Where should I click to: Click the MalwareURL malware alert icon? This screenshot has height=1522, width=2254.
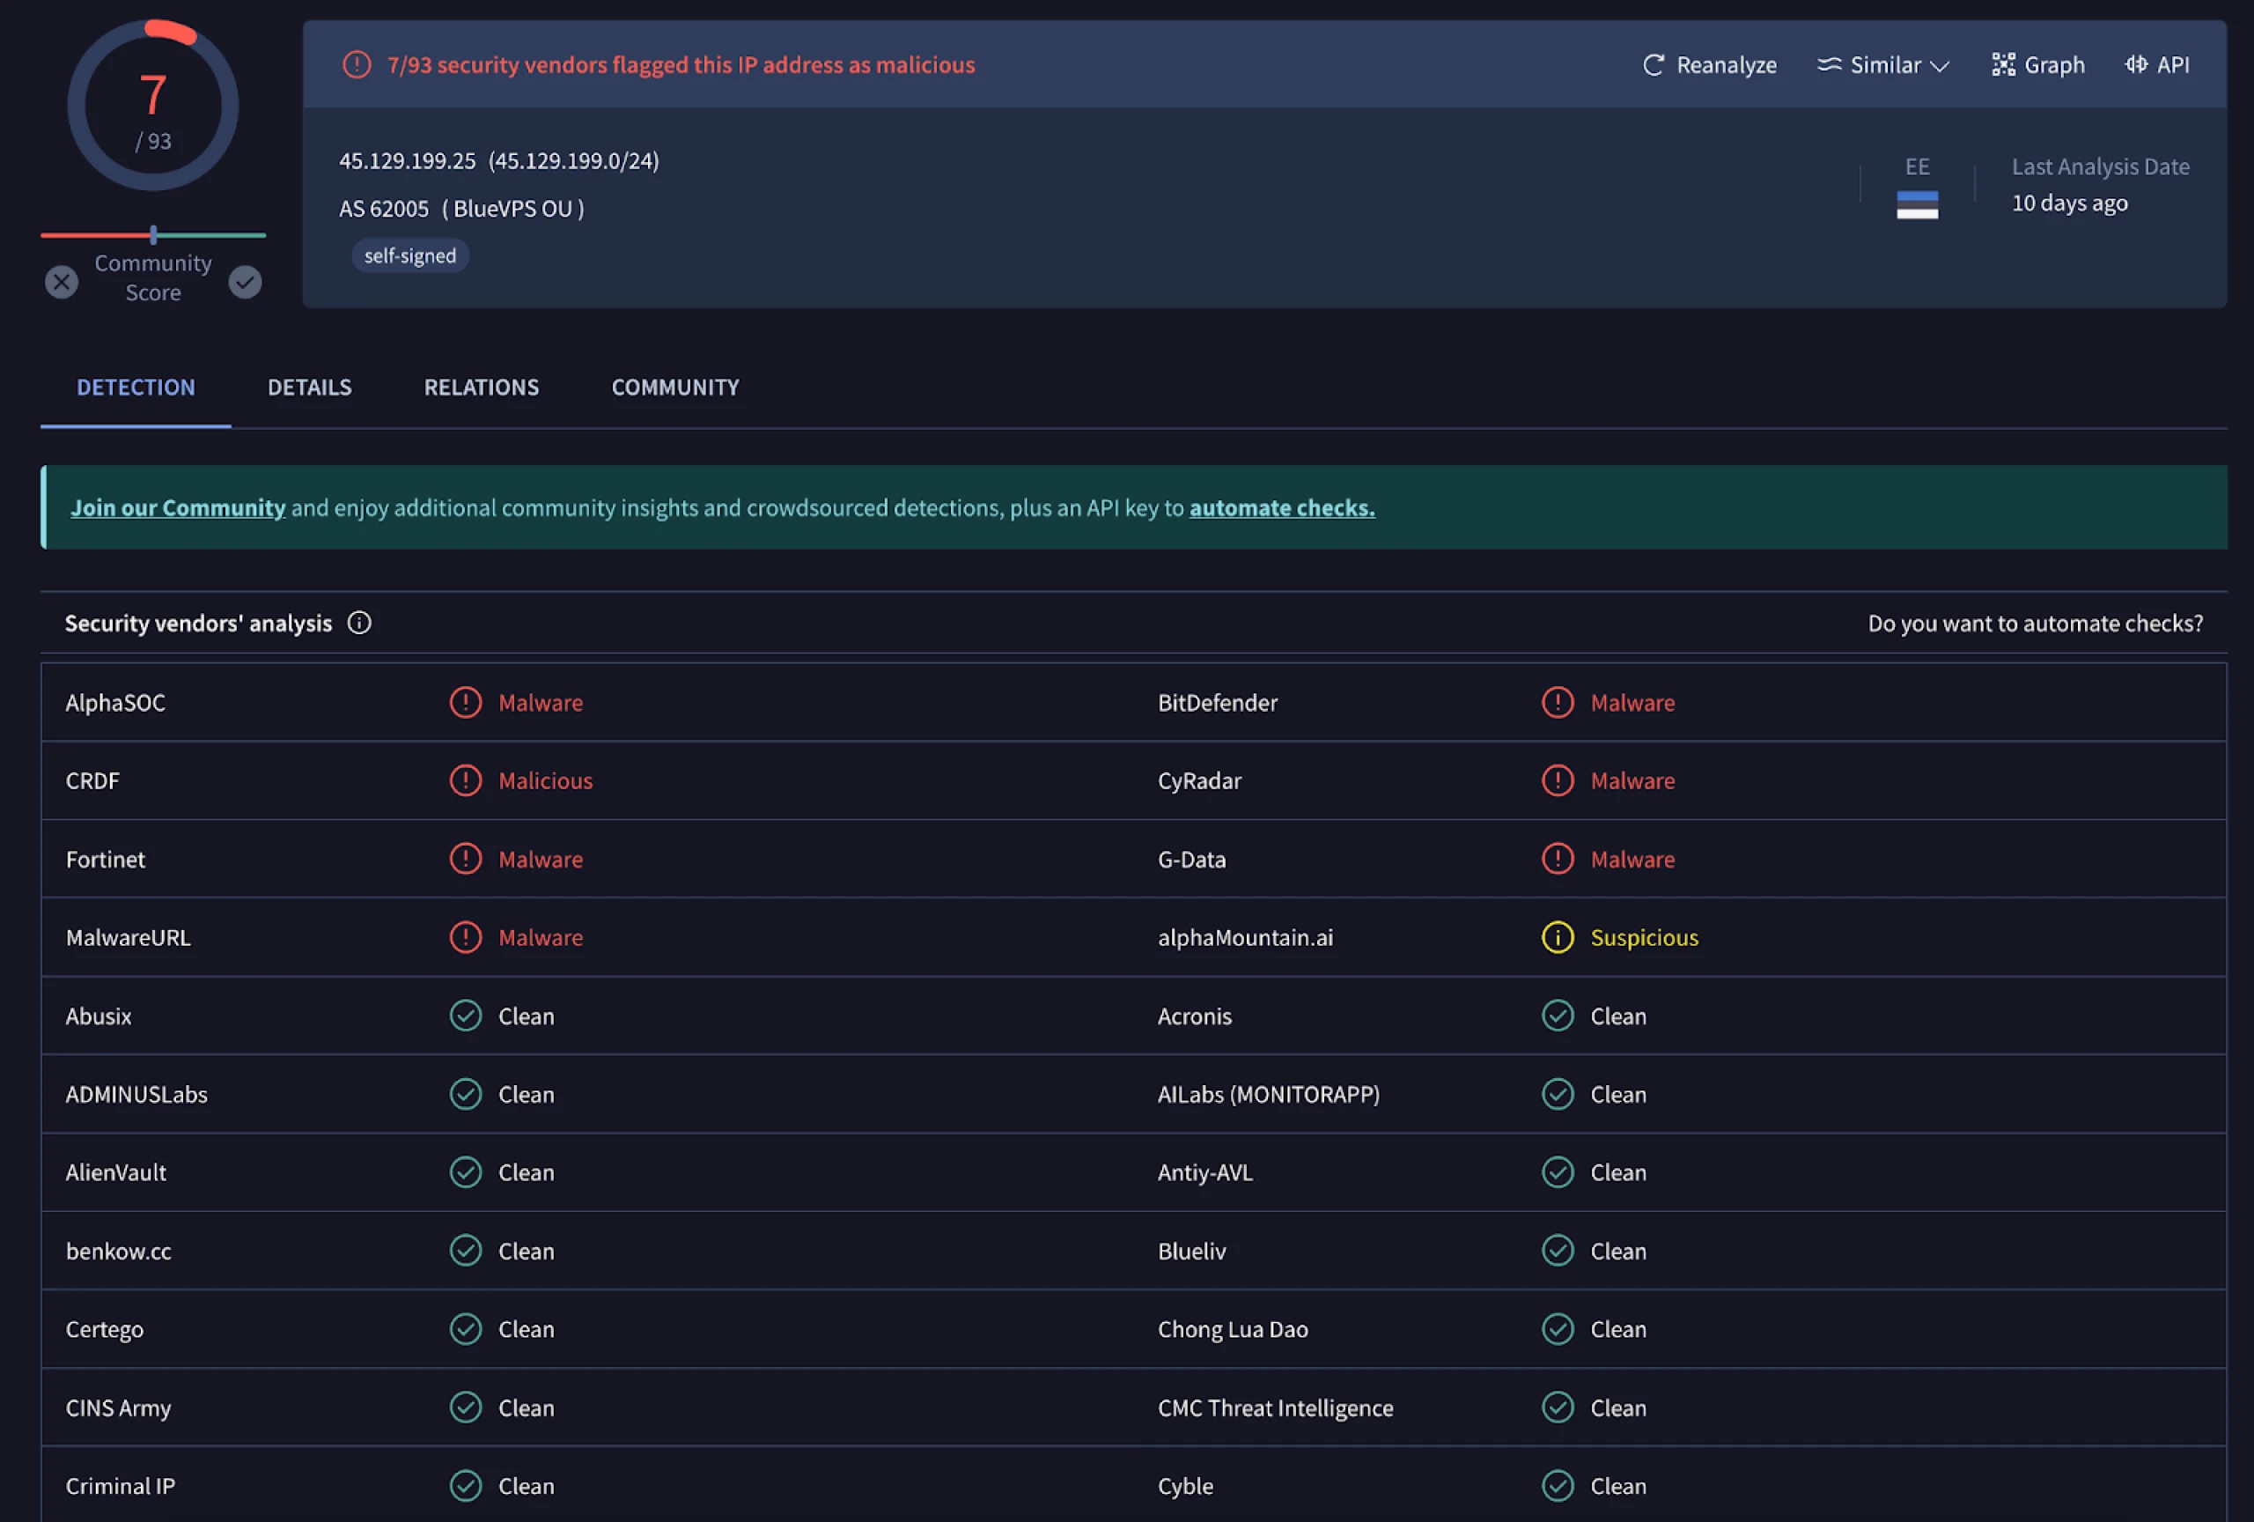[466, 937]
